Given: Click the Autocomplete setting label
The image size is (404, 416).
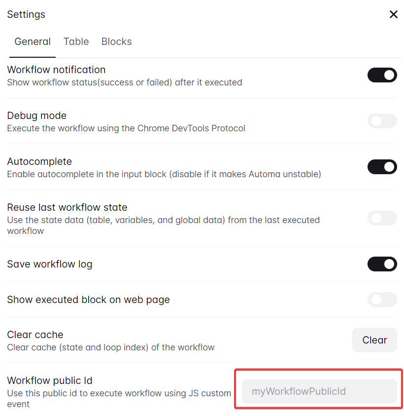Looking at the screenshot, I should tap(39, 161).
